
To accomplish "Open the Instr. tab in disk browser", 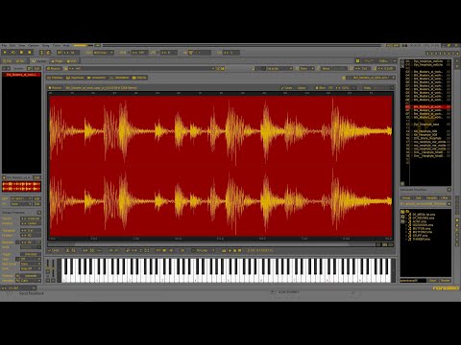I will pos(418,198).
